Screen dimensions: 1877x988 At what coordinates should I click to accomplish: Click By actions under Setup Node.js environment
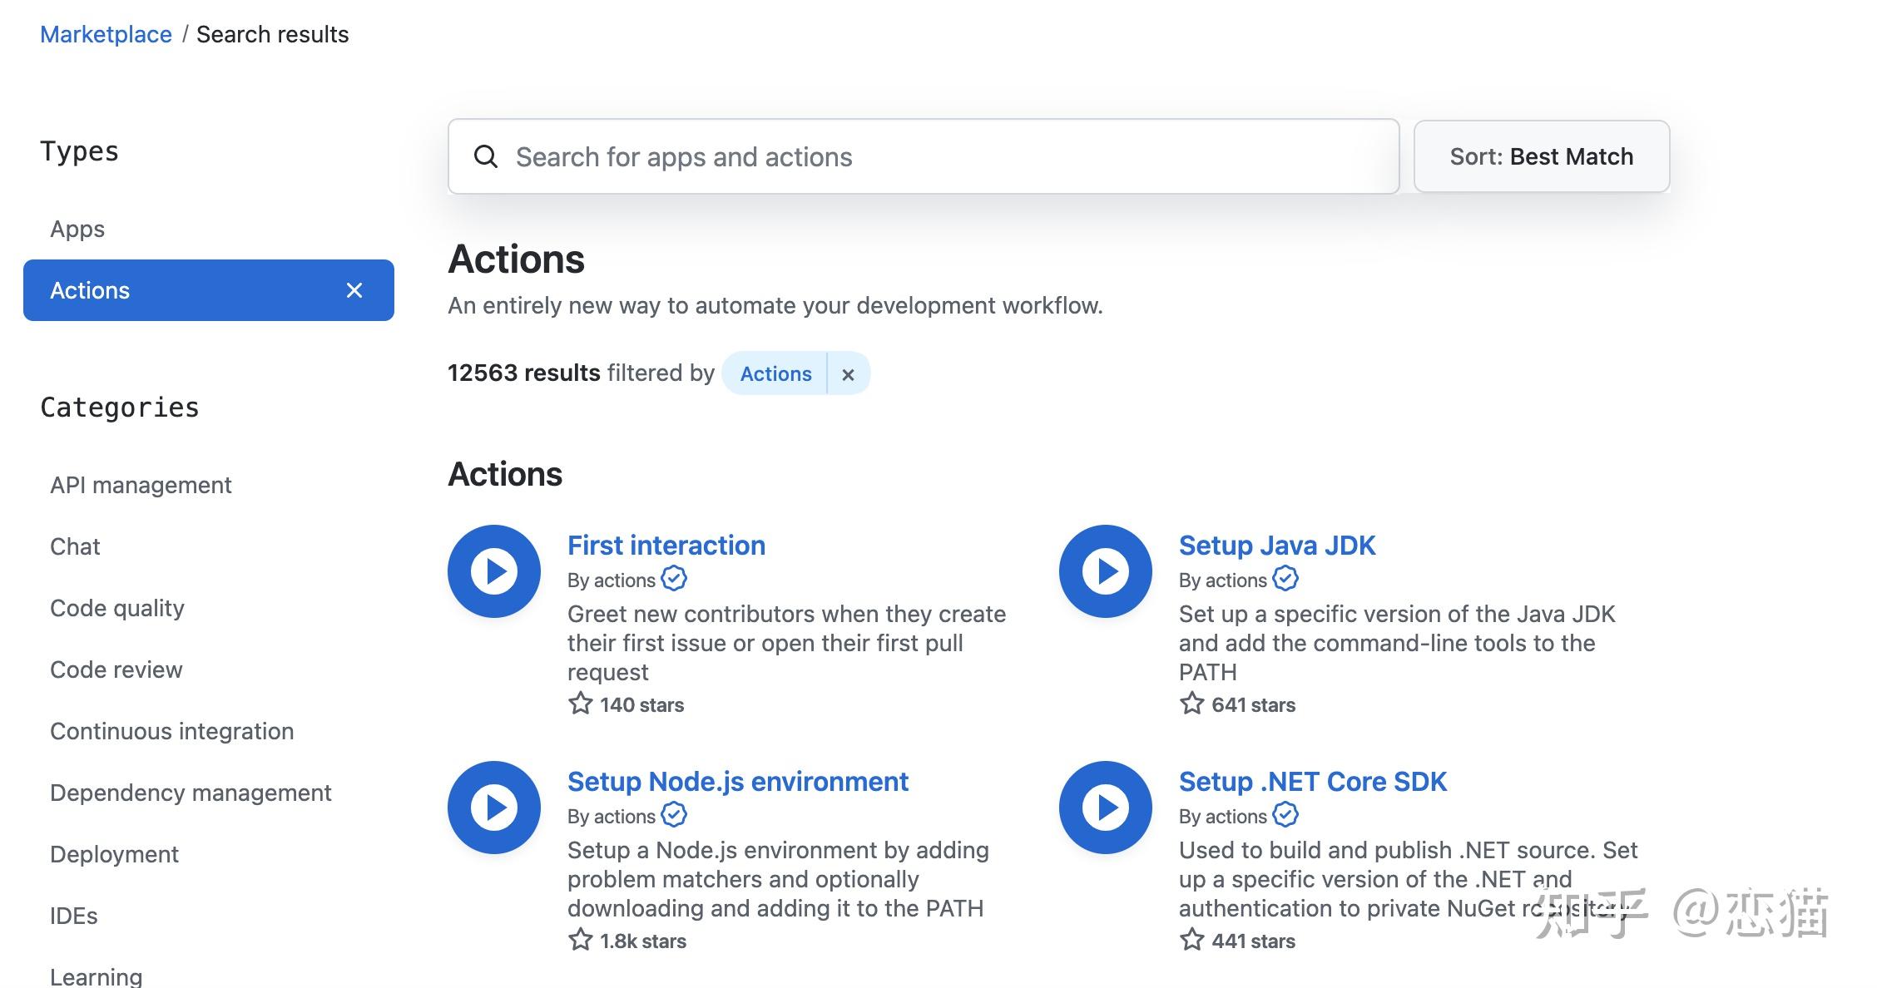pyautogui.click(x=612, y=817)
